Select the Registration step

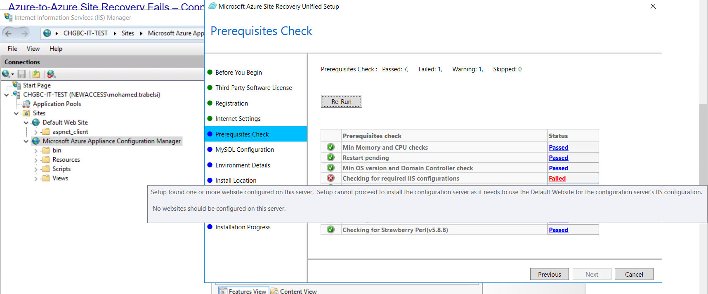232,103
